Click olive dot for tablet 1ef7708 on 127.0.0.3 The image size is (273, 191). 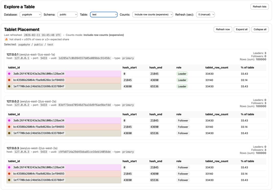pyautogui.click(x=9, y=180)
